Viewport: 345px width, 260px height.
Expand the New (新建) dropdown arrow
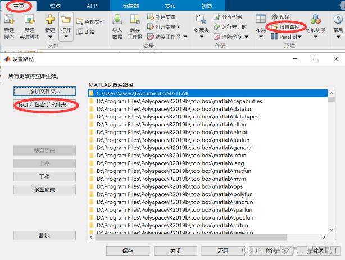pos(50,37)
